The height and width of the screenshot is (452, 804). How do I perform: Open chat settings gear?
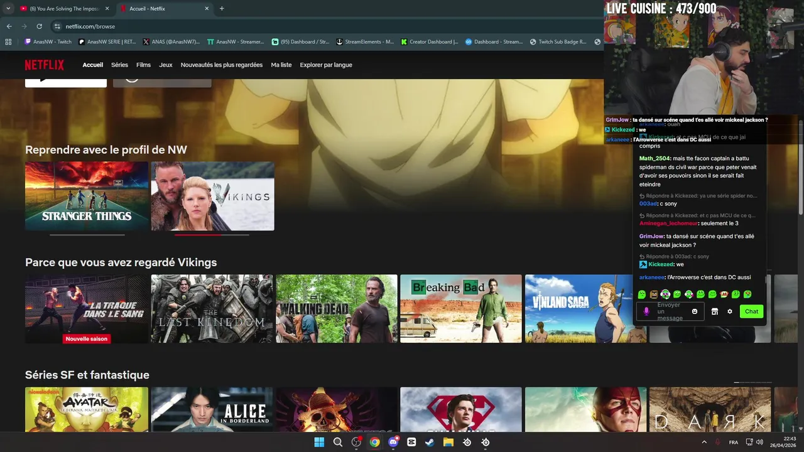[x=730, y=311]
